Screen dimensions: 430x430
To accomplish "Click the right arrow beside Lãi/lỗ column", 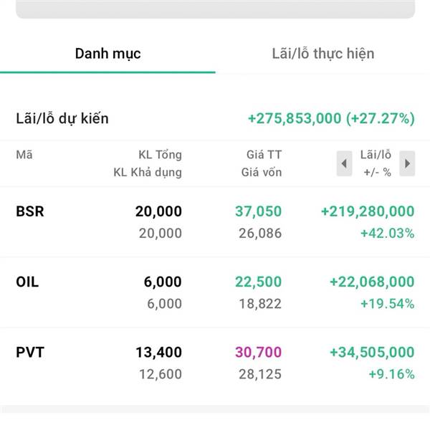I will pyautogui.click(x=406, y=163).
